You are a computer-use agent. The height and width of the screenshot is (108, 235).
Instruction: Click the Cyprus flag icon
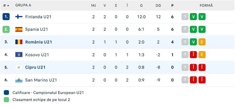click(19, 67)
